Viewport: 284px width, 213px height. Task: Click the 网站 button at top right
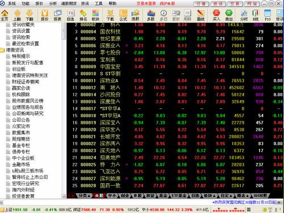[252, 3]
